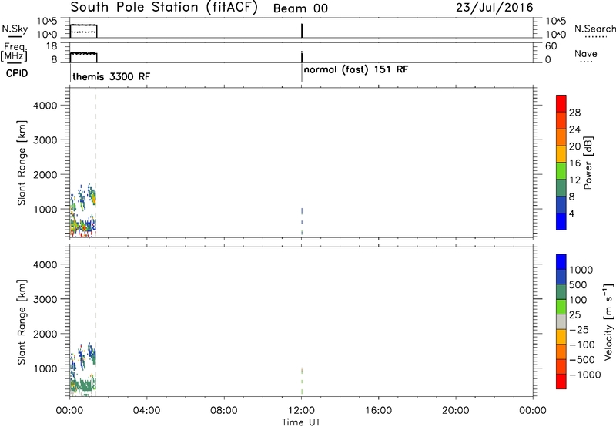Select the CPID row label
Viewport: 616px width, 427px height.
[17, 73]
